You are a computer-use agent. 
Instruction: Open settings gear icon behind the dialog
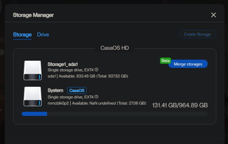pos(2,52)
